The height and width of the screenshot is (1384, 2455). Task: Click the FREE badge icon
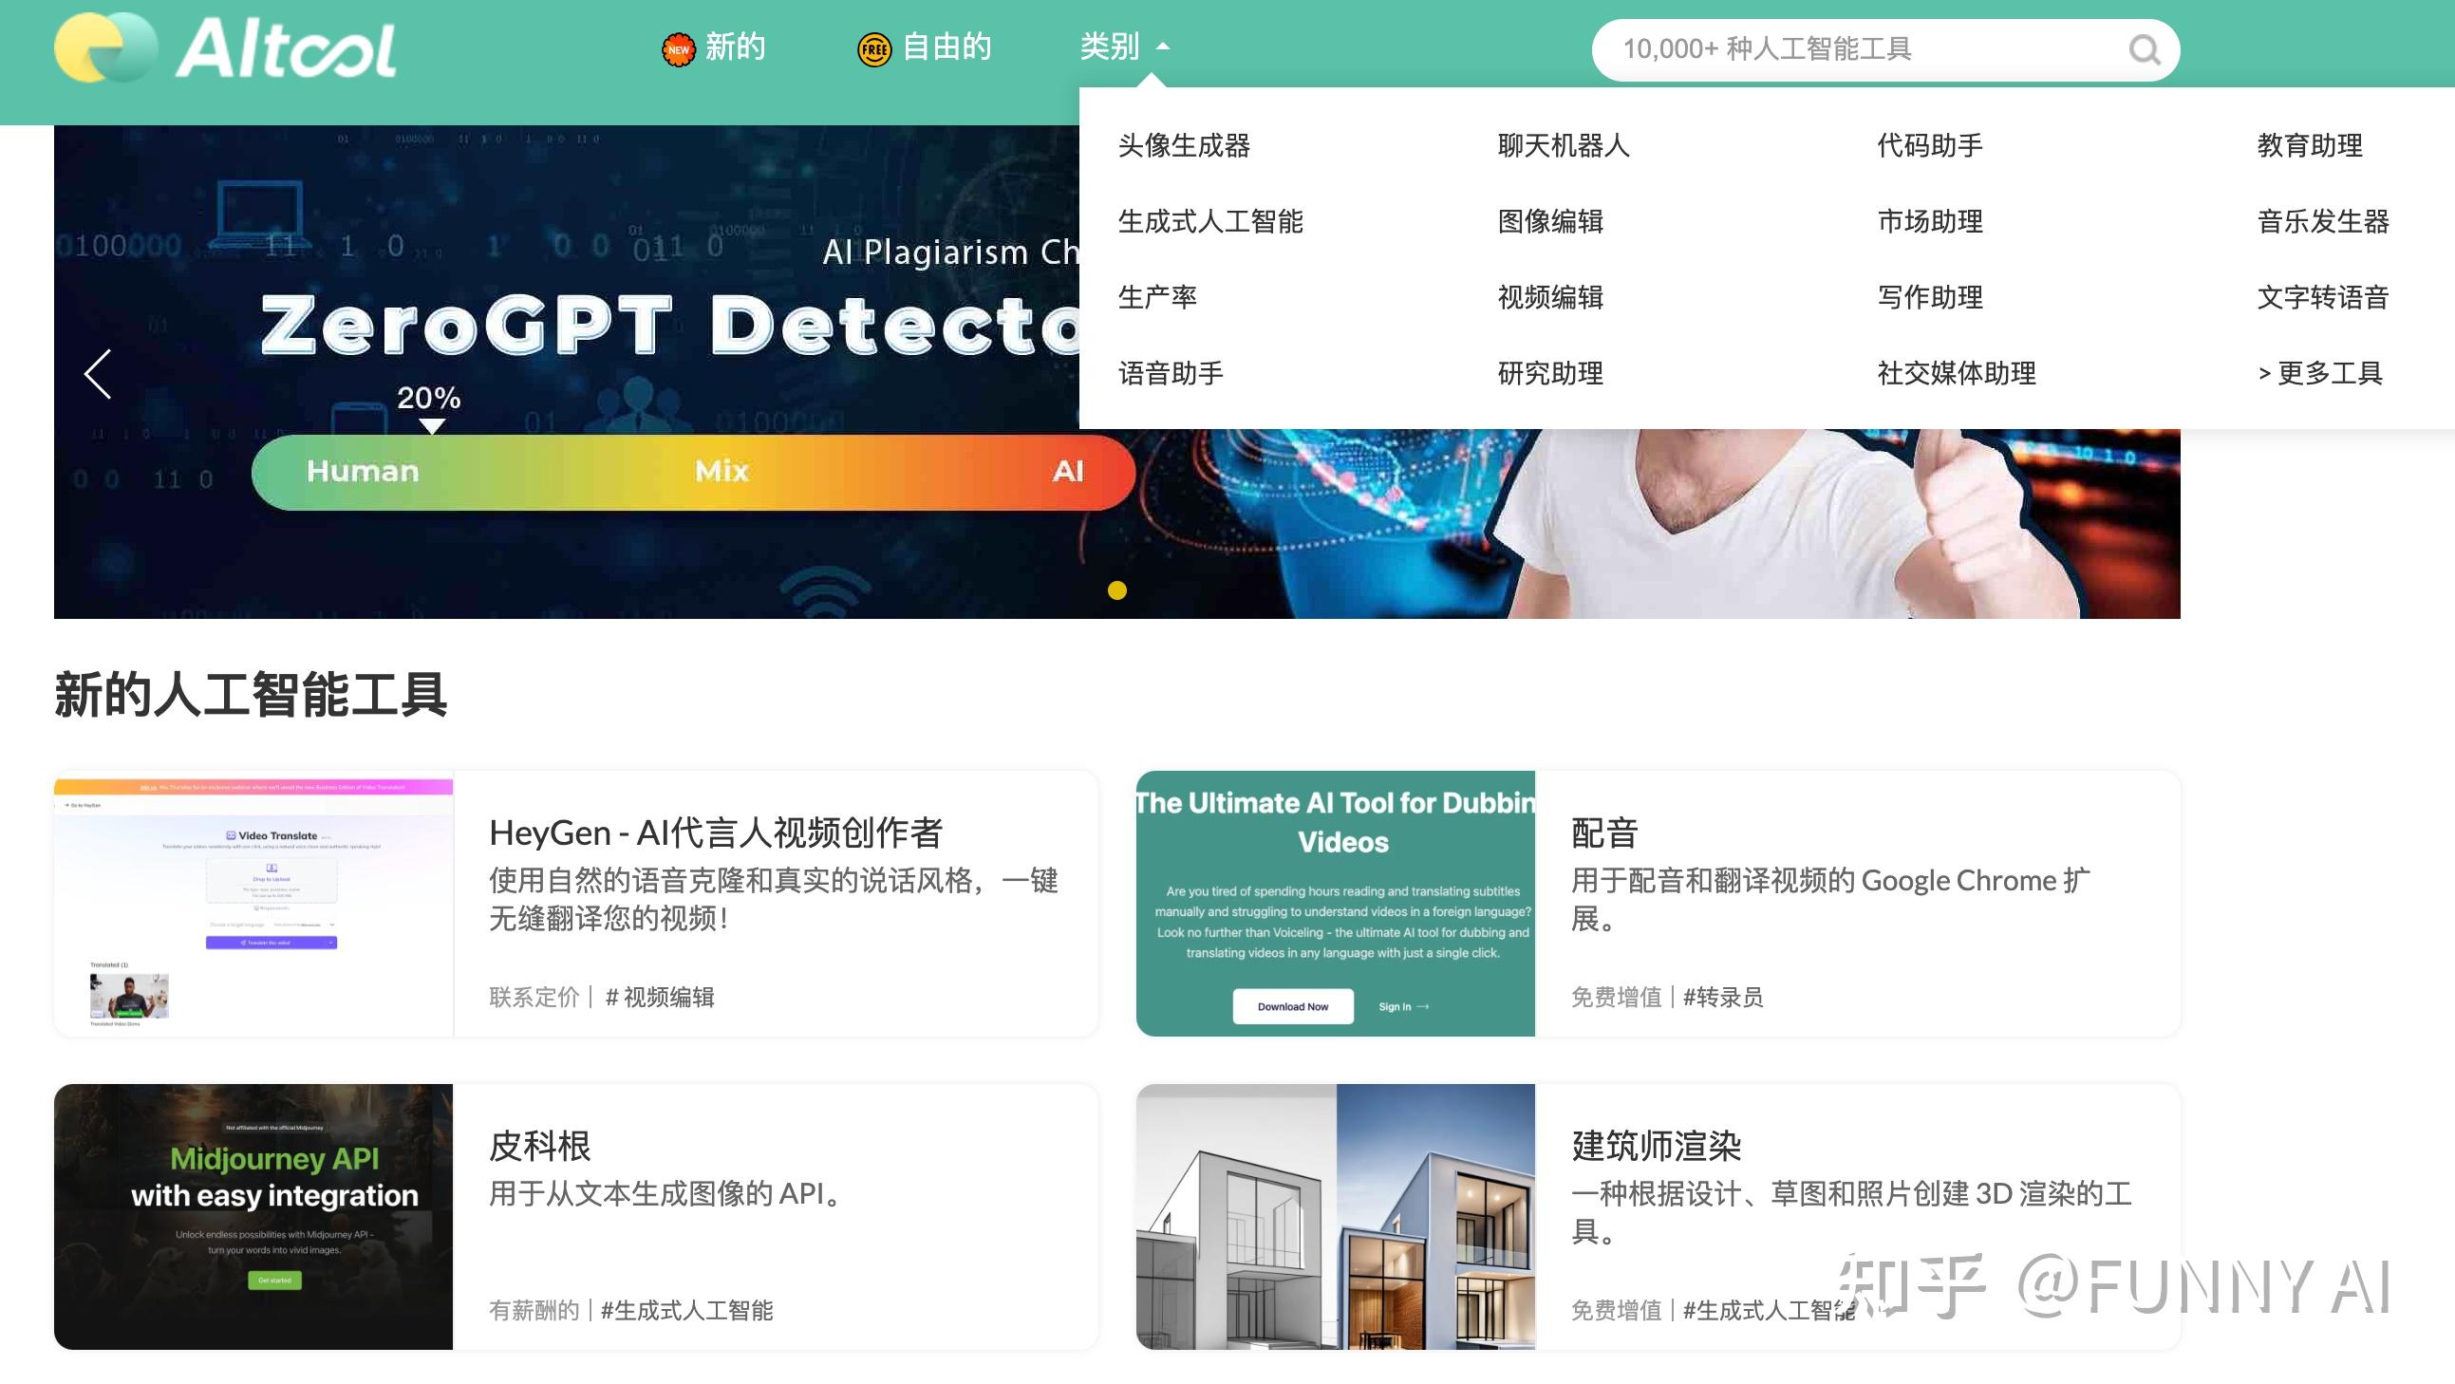874,49
